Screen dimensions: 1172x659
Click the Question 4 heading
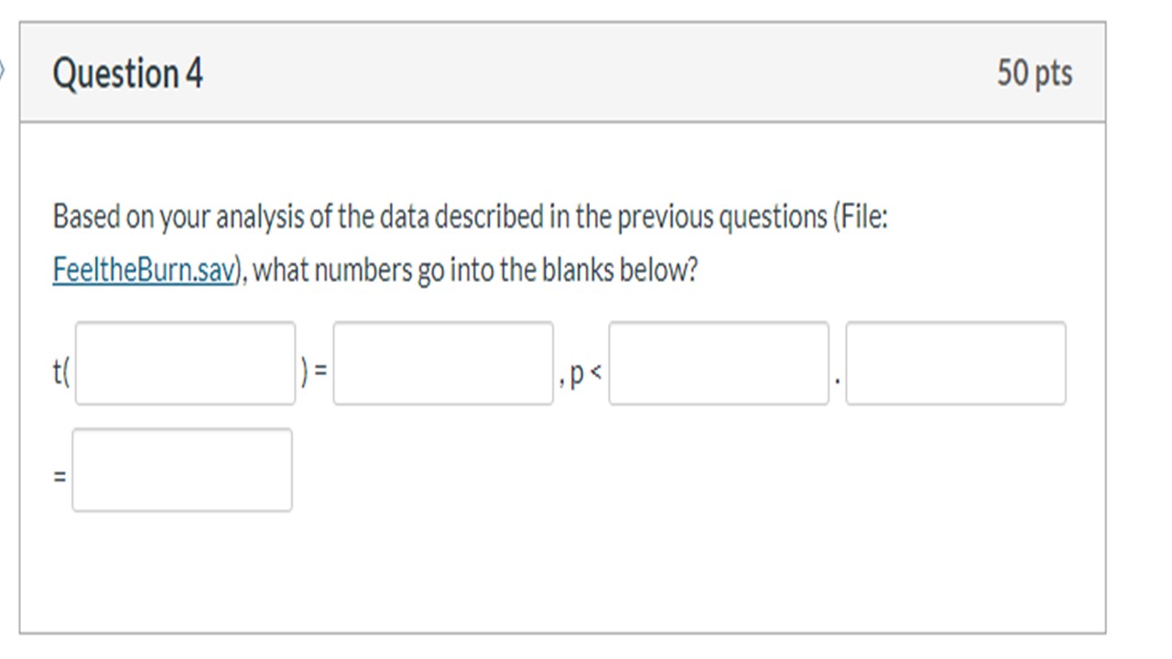[x=128, y=73]
